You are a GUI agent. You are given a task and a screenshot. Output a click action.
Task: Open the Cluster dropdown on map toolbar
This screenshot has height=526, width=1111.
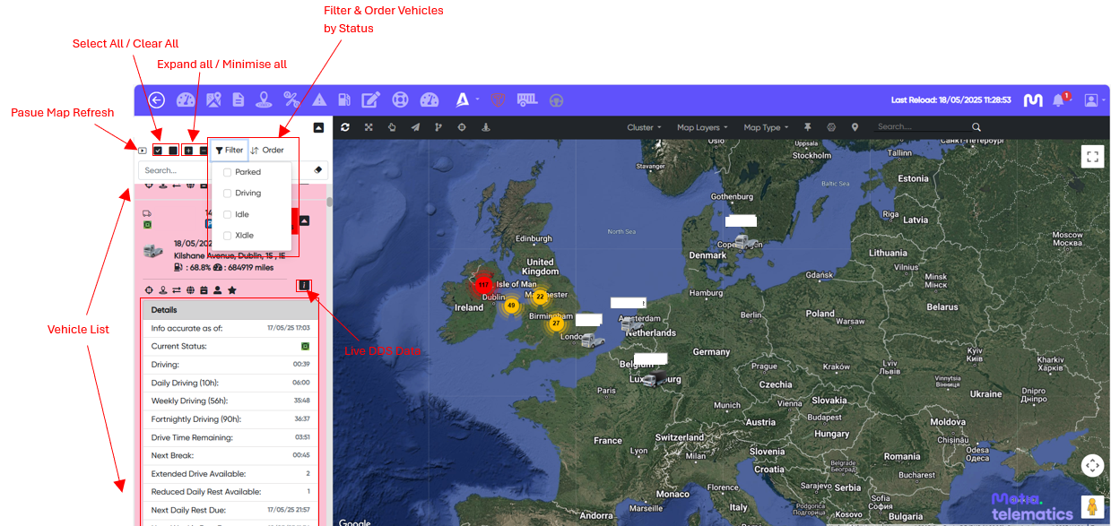click(644, 127)
